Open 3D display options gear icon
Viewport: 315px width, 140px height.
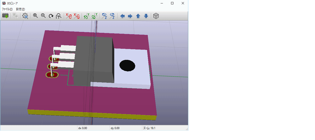click(x=25, y=16)
